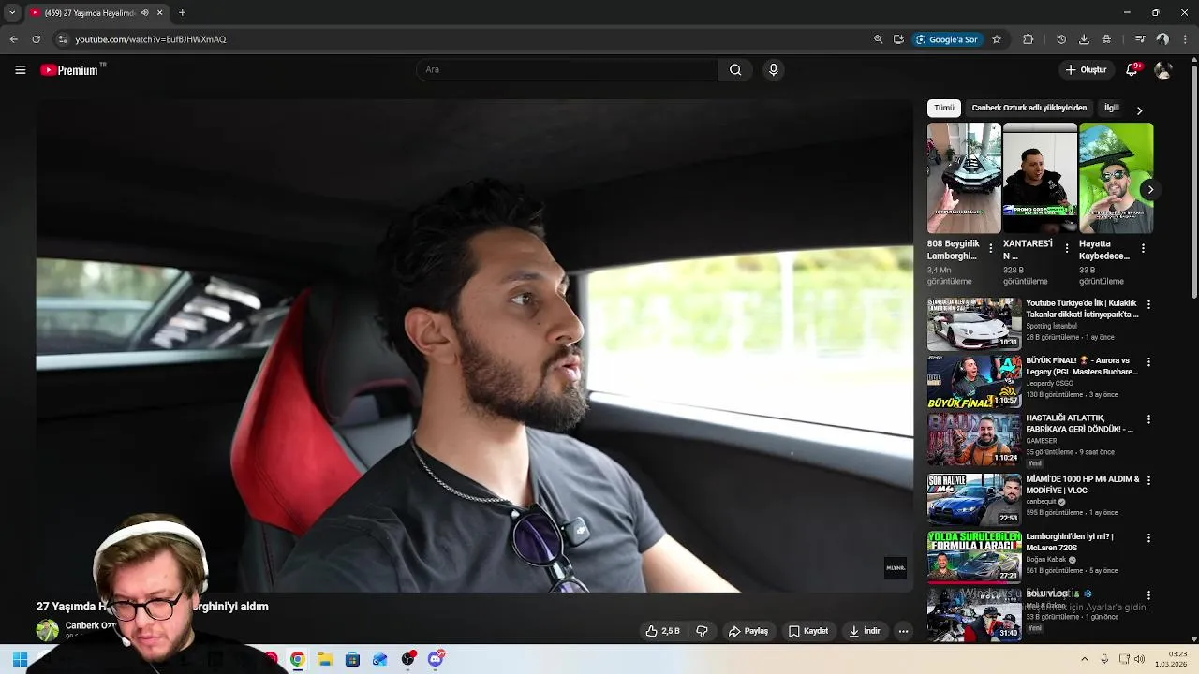Click the canbequit channel name
Viewport: 1199px width, 674px height.
[1041, 502]
